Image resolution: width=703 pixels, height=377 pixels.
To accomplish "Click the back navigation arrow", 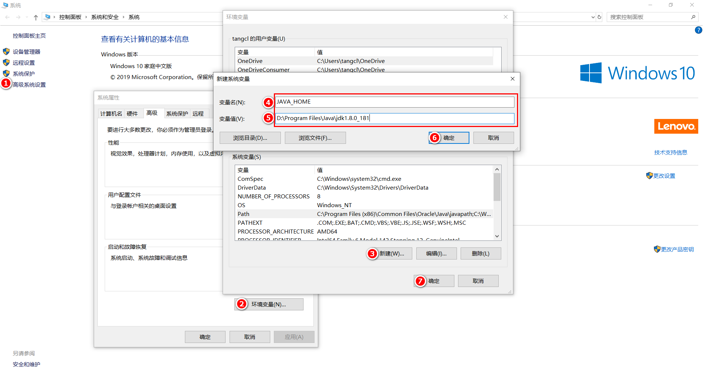I will (x=7, y=17).
